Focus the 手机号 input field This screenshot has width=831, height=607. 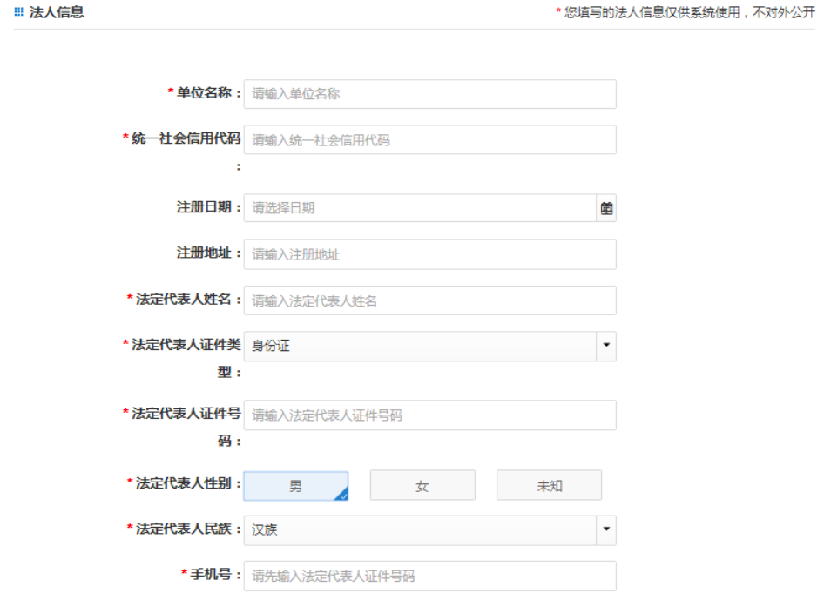[429, 576]
